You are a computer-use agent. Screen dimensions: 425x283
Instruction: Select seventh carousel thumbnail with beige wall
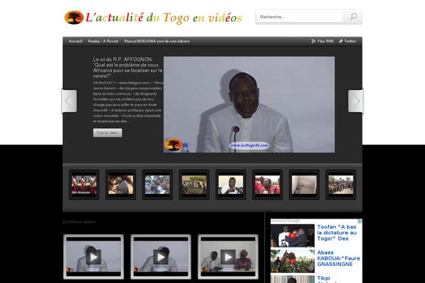point(304,185)
